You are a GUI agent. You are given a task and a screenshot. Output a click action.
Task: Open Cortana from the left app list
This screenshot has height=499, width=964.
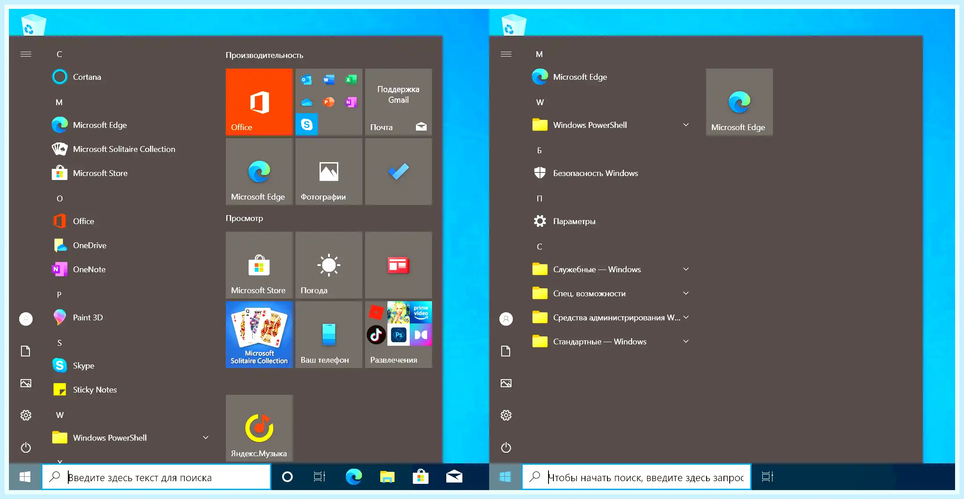point(129,77)
